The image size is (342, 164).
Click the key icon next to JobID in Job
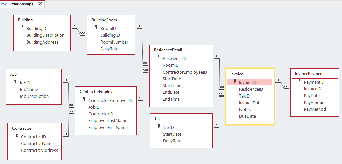15,82
